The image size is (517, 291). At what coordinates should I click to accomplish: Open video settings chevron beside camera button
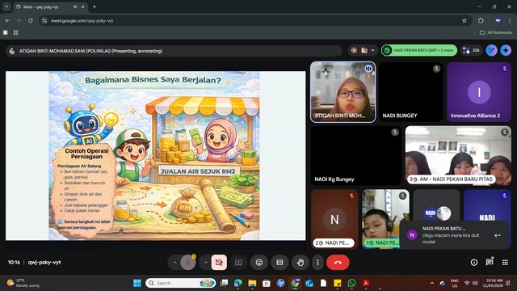(x=206, y=263)
